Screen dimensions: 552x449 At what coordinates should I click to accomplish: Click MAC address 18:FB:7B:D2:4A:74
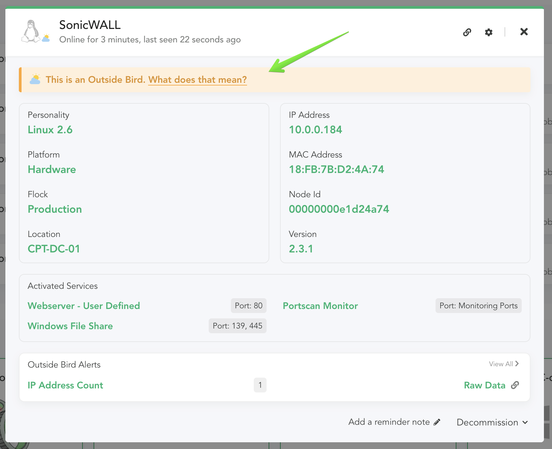[x=336, y=169]
